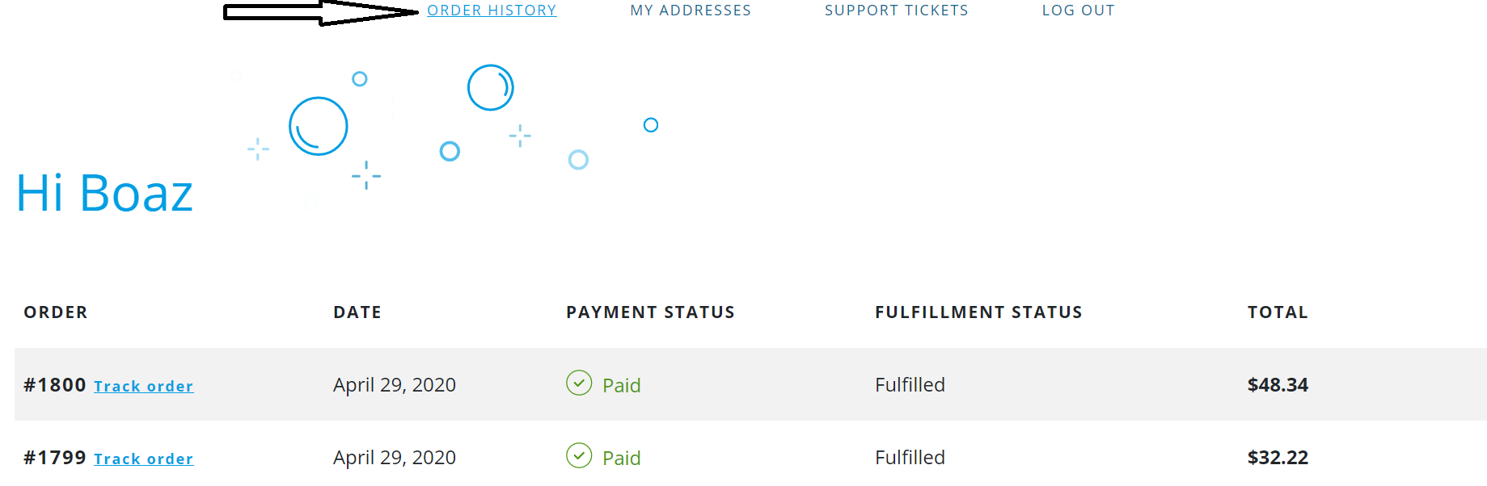Click the Date column header
Screen dimensions: 1487x486
point(357,312)
